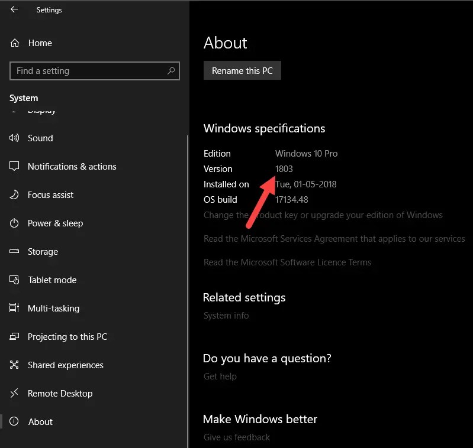Open Multi-tasking settings
This screenshot has width=473, height=448.
(53, 309)
